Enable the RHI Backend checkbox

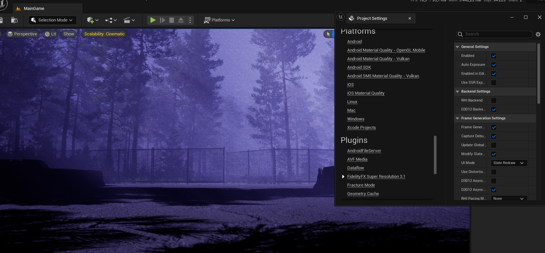click(x=494, y=101)
